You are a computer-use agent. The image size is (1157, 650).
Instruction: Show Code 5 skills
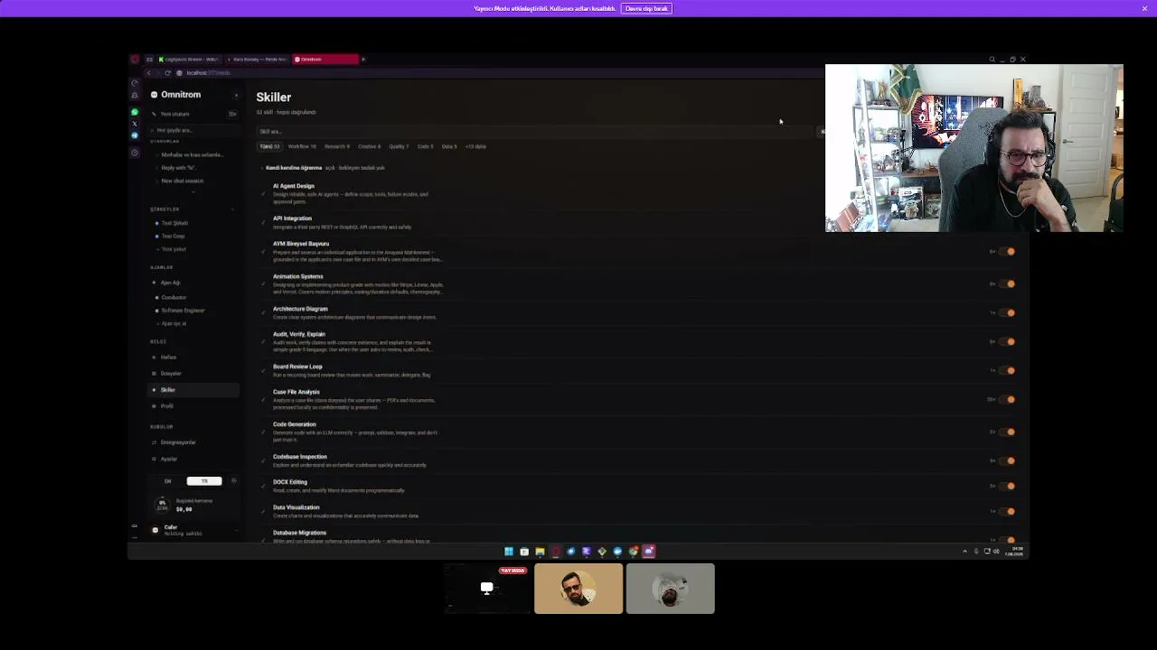pyautogui.click(x=425, y=146)
